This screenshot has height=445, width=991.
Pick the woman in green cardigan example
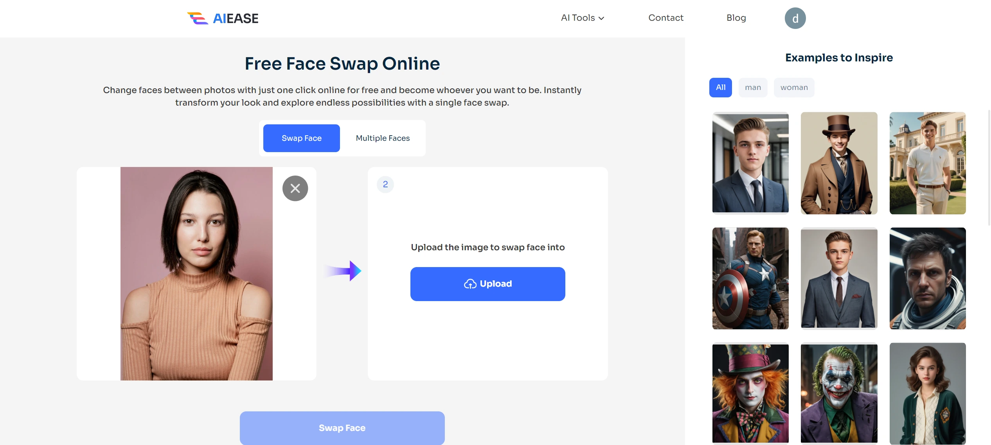click(x=927, y=393)
